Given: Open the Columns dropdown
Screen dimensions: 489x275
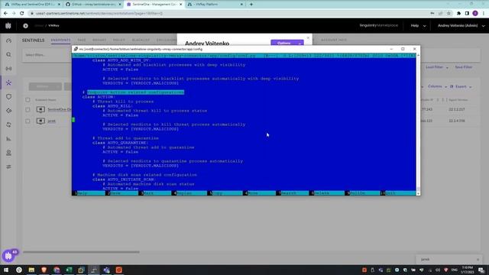Looking at the screenshot, I should (x=437, y=86).
